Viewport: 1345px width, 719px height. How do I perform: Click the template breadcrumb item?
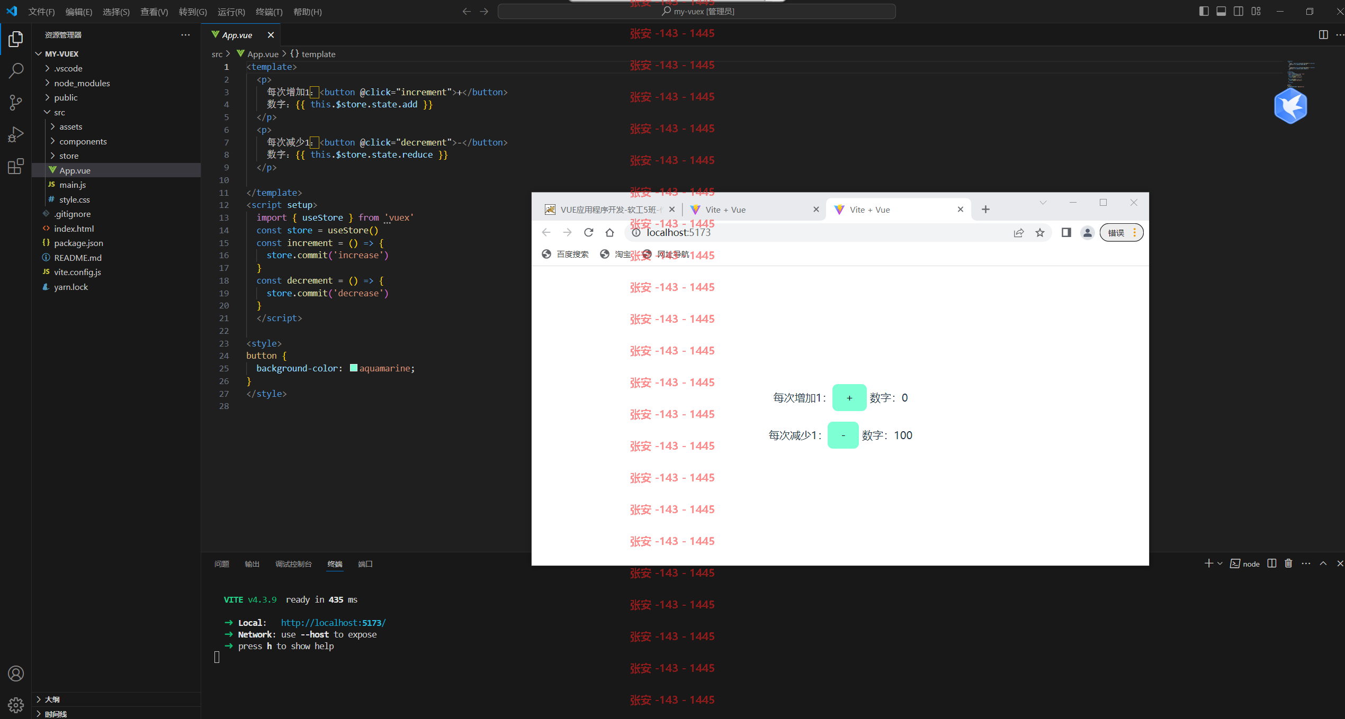[313, 54]
